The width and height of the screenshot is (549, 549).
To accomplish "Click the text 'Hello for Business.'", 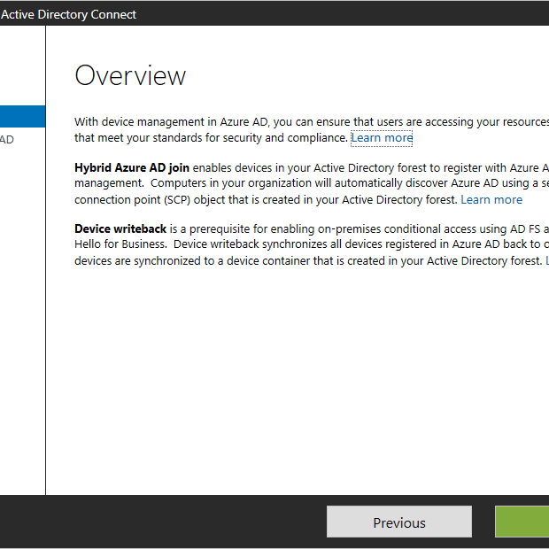I will pyautogui.click(x=120, y=244).
